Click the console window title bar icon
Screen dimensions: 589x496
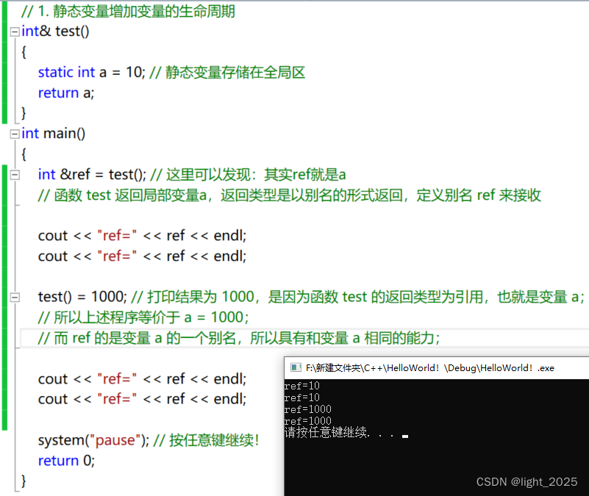[x=296, y=367]
